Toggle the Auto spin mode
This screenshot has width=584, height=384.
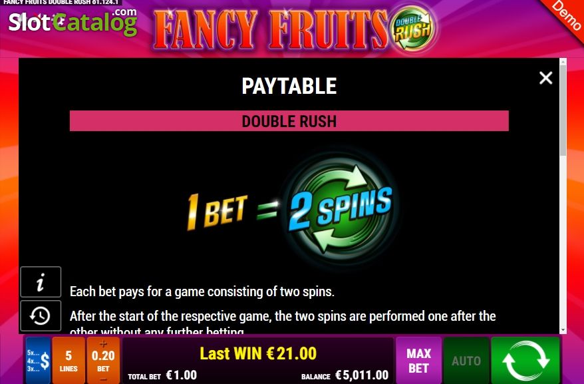pyautogui.click(x=466, y=360)
